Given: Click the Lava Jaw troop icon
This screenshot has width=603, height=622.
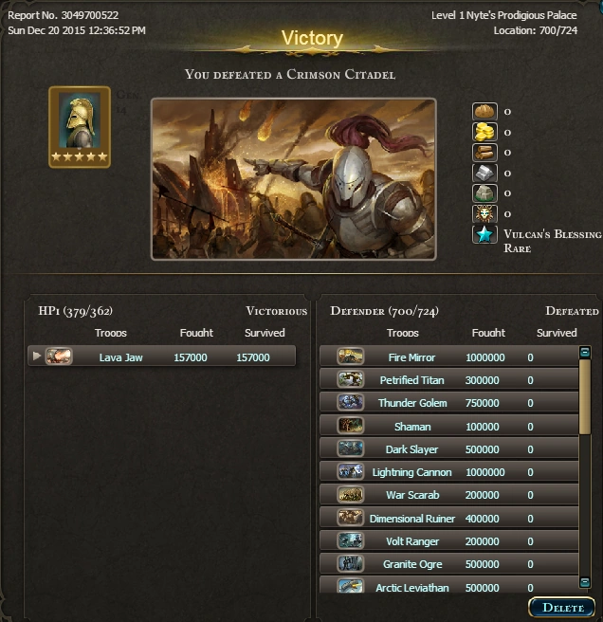Looking at the screenshot, I should click(x=59, y=357).
